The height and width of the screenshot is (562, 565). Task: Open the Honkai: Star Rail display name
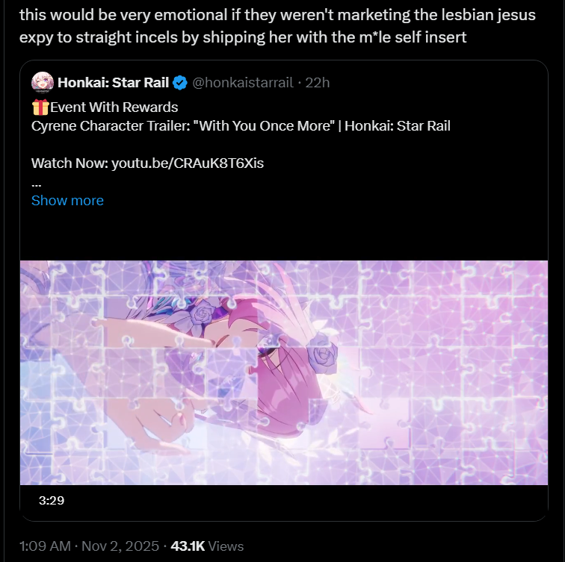pos(113,83)
